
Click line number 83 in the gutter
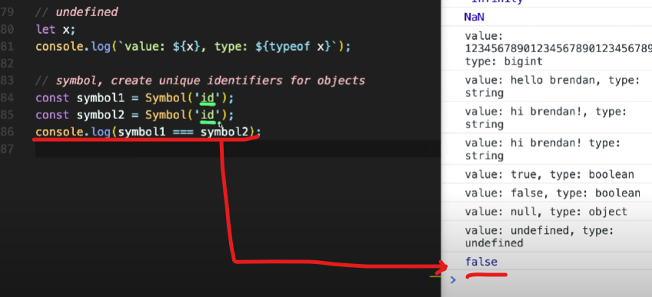(7, 81)
